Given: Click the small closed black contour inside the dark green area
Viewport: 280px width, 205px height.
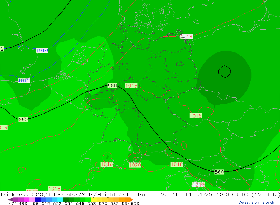Looking at the screenshot, I should (x=225, y=72).
